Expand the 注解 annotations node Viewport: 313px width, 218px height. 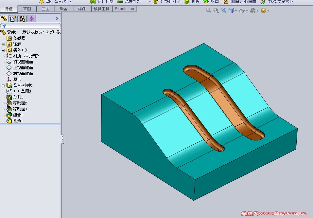[3, 45]
